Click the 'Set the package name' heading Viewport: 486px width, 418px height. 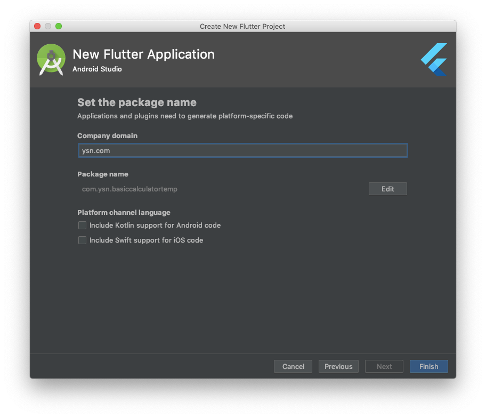pyautogui.click(x=136, y=102)
